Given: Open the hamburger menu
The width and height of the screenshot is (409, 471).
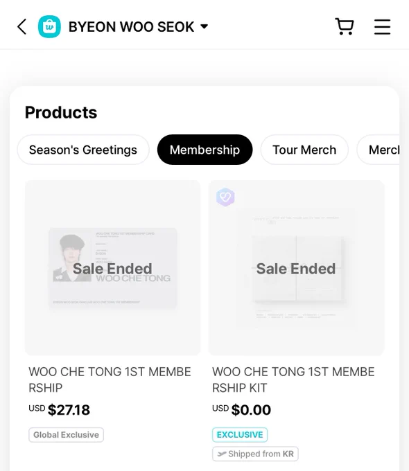Looking at the screenshot, I should 382,27.
